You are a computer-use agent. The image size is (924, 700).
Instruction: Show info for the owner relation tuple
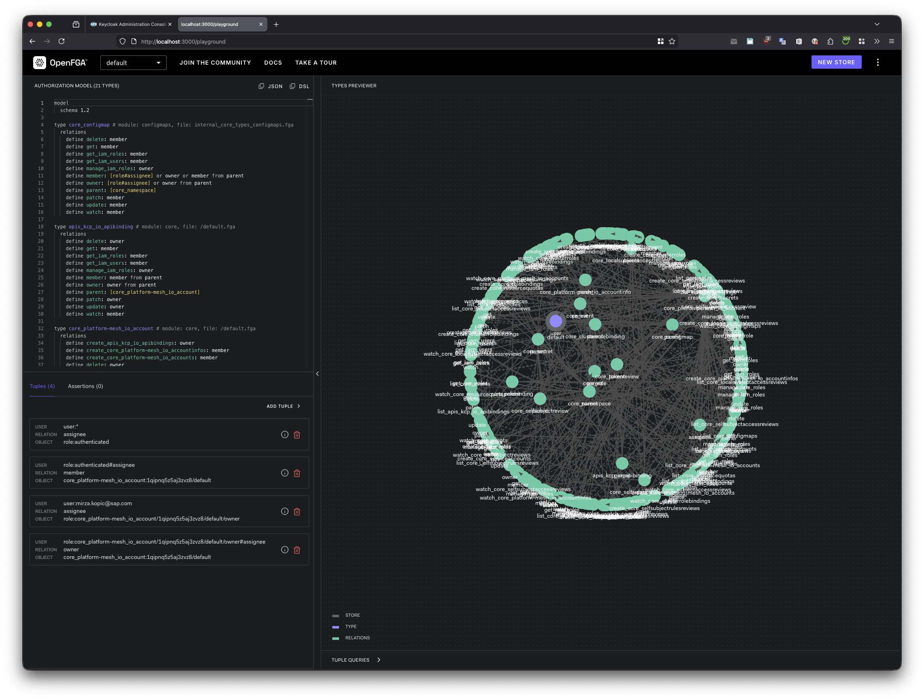(x=284, y=550)
